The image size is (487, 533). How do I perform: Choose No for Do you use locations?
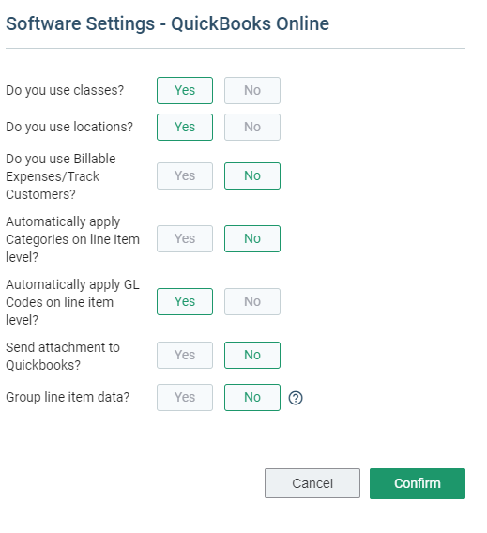[252, 127]
